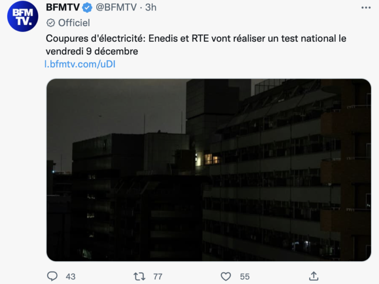
Task: Like the tweet with the heart icon
Action: coord(226,276)
